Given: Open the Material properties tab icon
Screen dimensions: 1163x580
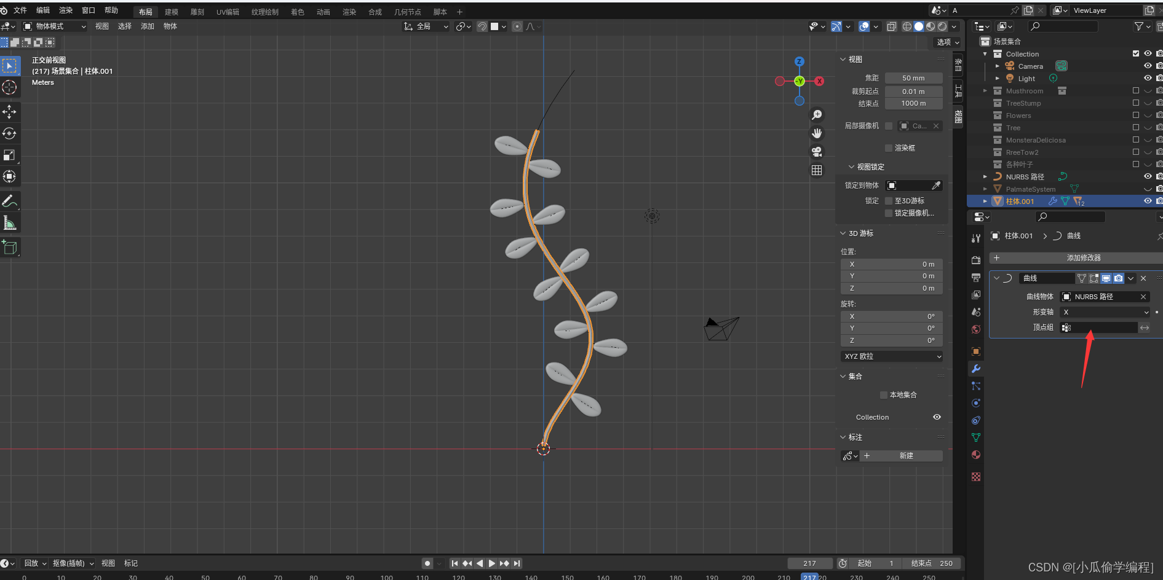Looking at the screenshot, I should [x=976, y=455].
